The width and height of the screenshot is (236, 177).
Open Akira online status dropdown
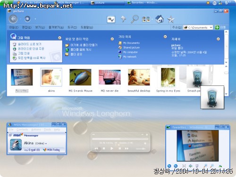coord(46,143)
